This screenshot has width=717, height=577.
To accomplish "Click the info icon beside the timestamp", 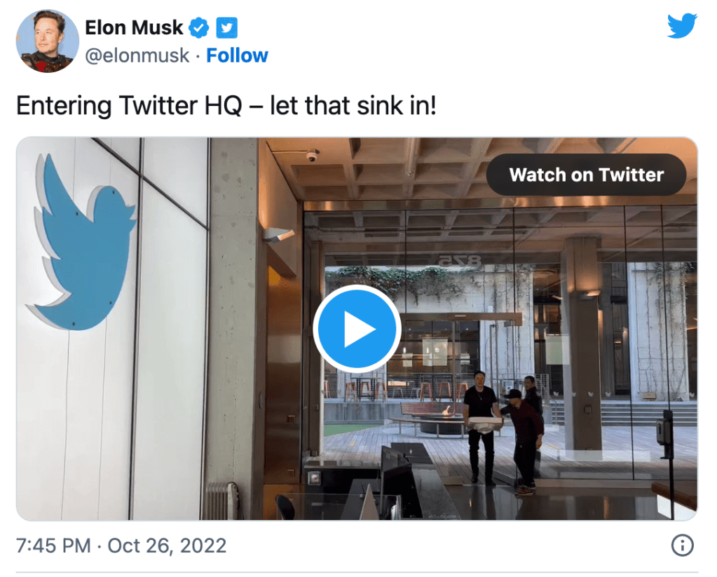I will (682, 545).
